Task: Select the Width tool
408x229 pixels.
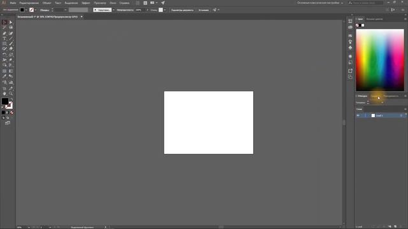Action: point(4,60)
